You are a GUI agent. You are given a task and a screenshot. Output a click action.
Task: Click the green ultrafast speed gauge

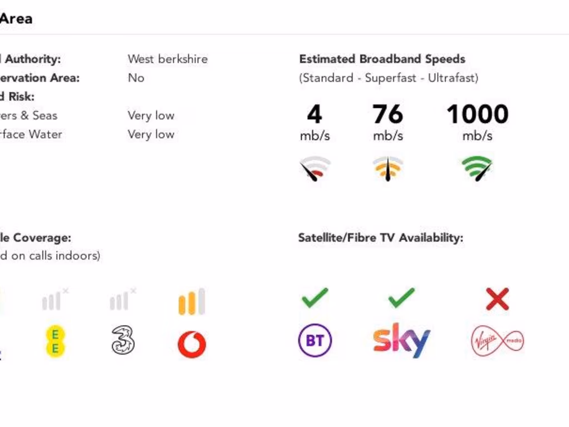477,169
